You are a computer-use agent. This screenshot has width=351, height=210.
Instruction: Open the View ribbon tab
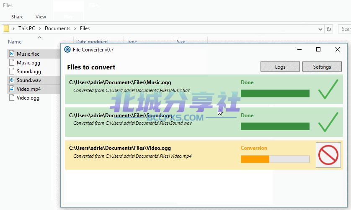click(41, 17)
